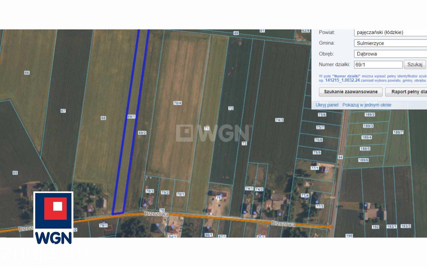Click parcel label 193/2 on map
This screenshot has height=267, width=427.
click(x=406, y=226)
